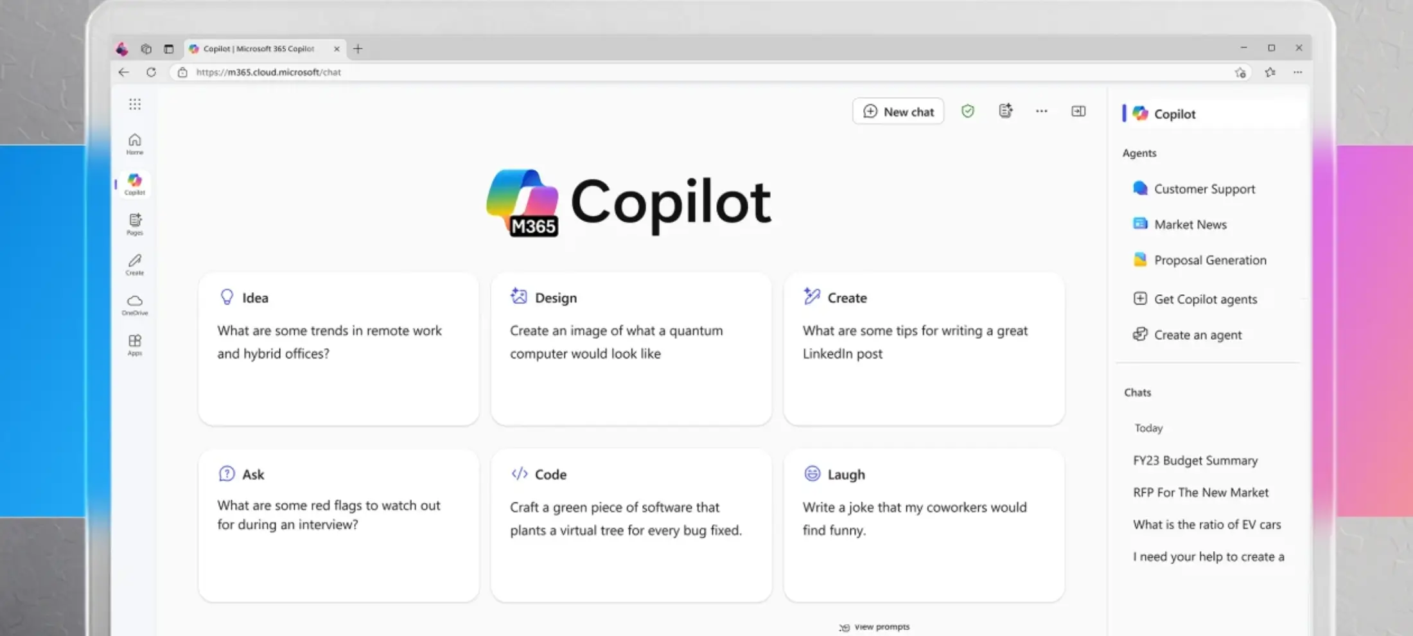Viewport: 1413px width, 636px height.
Task: Open the FY23 Budget Summary chat
Action: [1195, 461]
